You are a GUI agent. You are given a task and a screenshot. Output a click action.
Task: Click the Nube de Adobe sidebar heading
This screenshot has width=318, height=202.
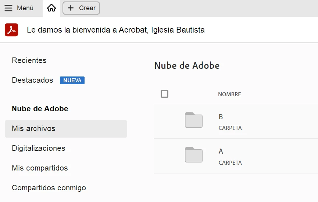(40, 109)
